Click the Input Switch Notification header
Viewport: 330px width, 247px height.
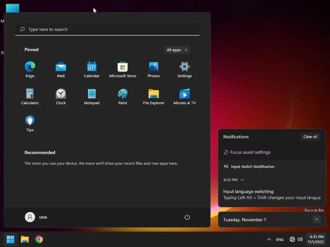(249, 167)
